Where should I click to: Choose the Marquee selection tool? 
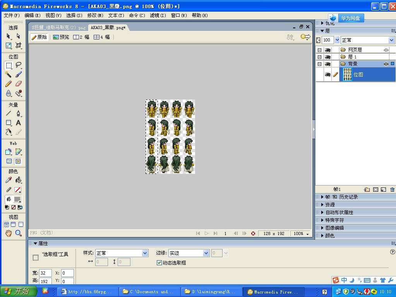(9, 65)
